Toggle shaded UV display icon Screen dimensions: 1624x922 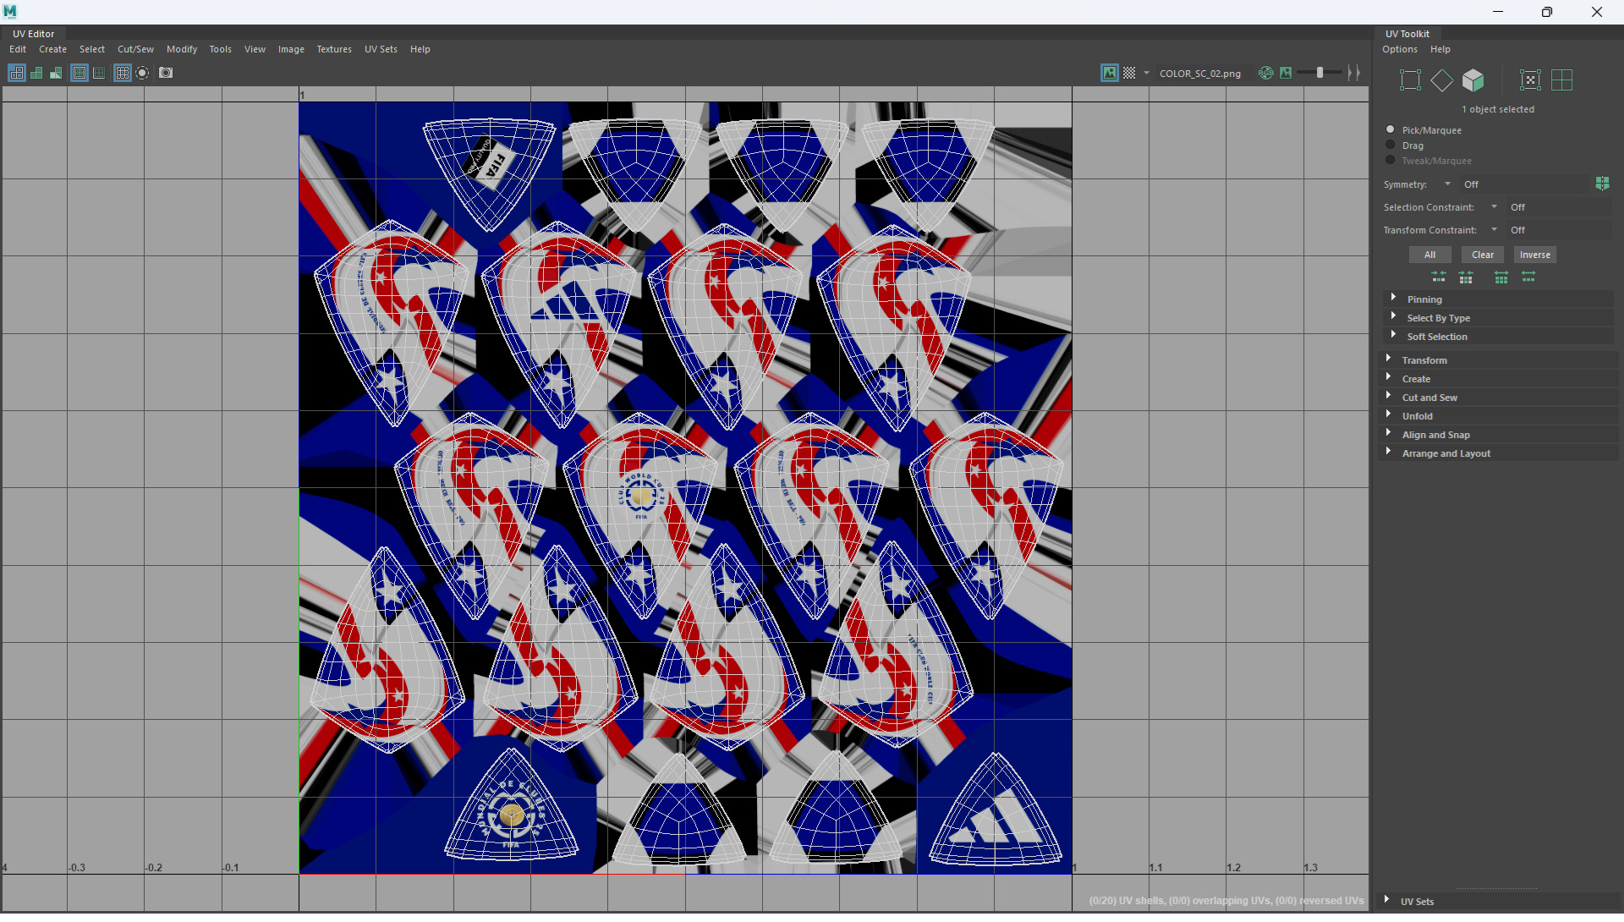pyautogui.click(x=36, y=74)
